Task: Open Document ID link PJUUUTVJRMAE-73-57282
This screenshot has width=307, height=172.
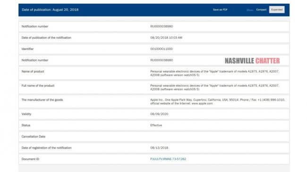Action: tap(168, 159)
